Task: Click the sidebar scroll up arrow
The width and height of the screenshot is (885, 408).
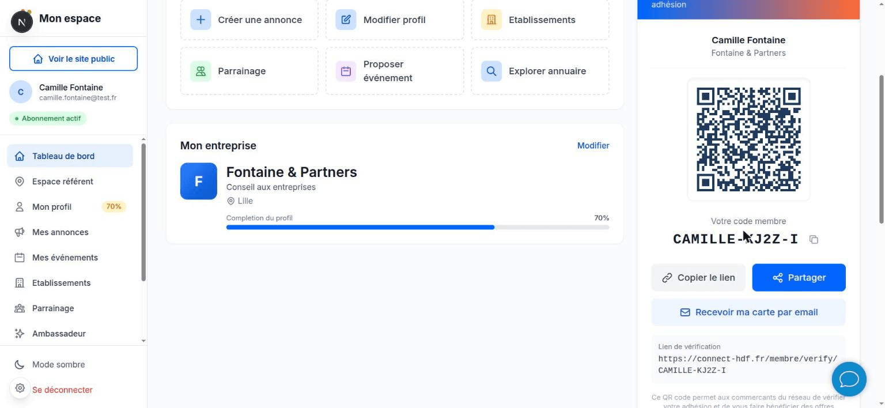Action: [x=143, y=139]
